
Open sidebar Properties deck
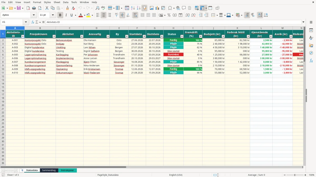(x=311, y=30)
